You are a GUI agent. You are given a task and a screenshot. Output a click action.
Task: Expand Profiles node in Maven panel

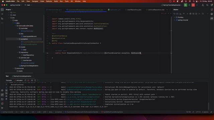point(175,17)
